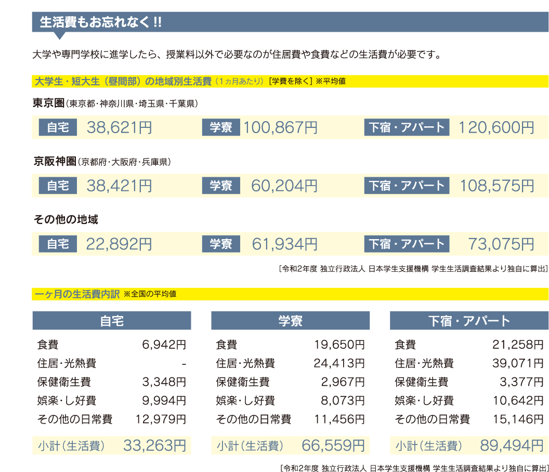Click the 自宅 badge beside 38,621円

[x=58, y=127]
